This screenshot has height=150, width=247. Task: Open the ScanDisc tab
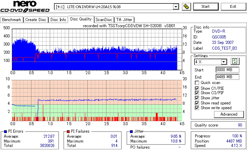(x=104, y=20)
